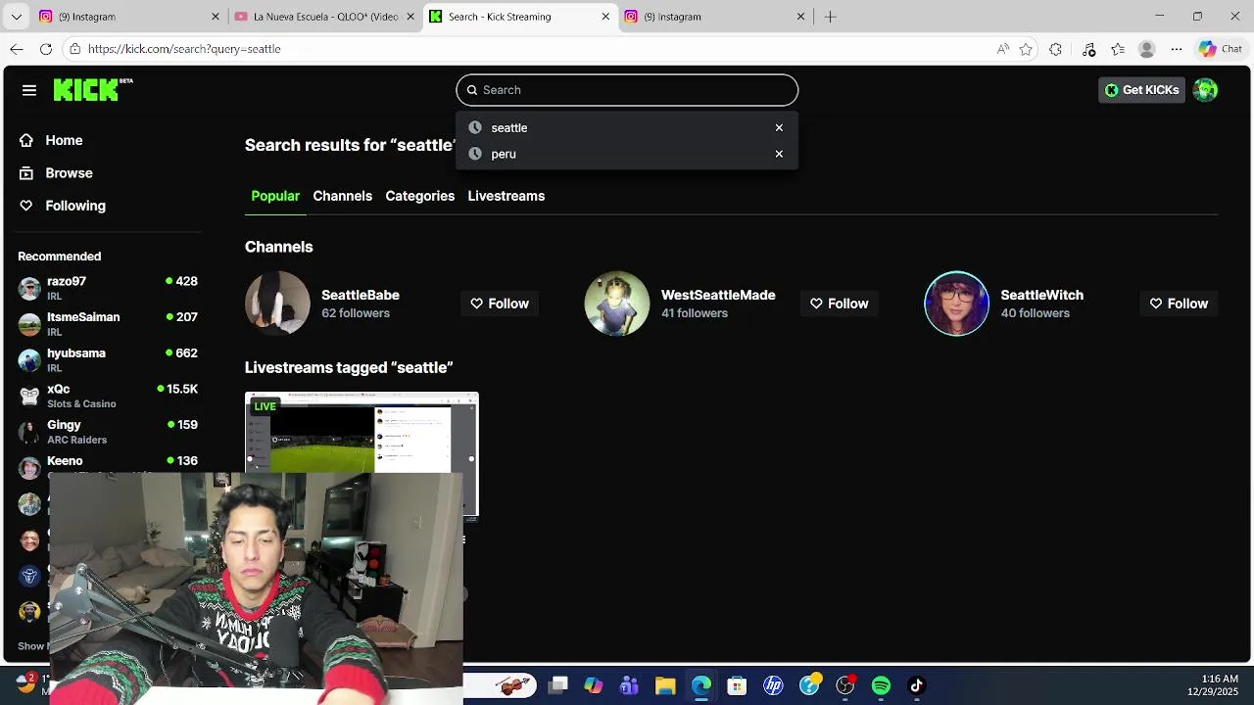Open SeattleWitch channel avatar

(x=956, y=304)
